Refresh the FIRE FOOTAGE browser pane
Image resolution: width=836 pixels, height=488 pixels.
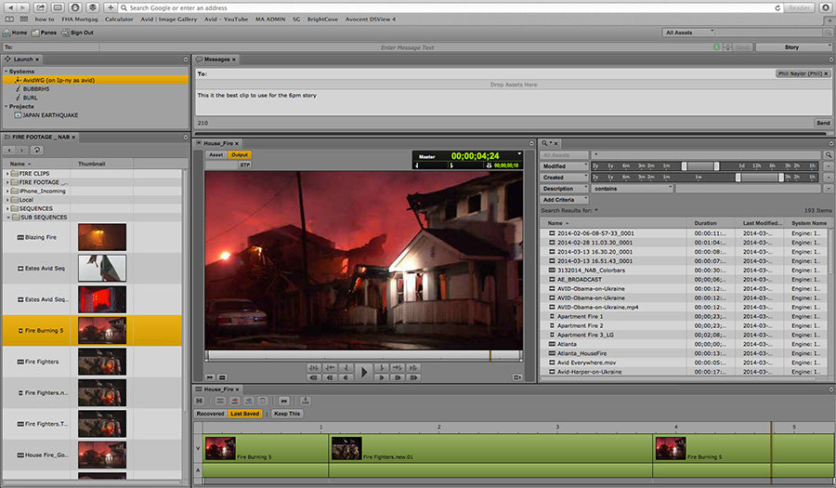36,151
